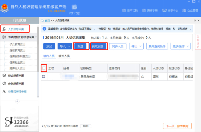Viewport: 201px width, 132px height.
Task: Select 子女教育支出 tree item
Action: (17, 44)
